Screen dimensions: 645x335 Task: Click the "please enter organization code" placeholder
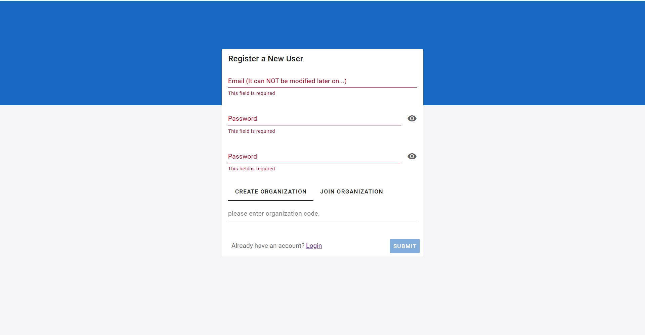click(x=273, y=214)
